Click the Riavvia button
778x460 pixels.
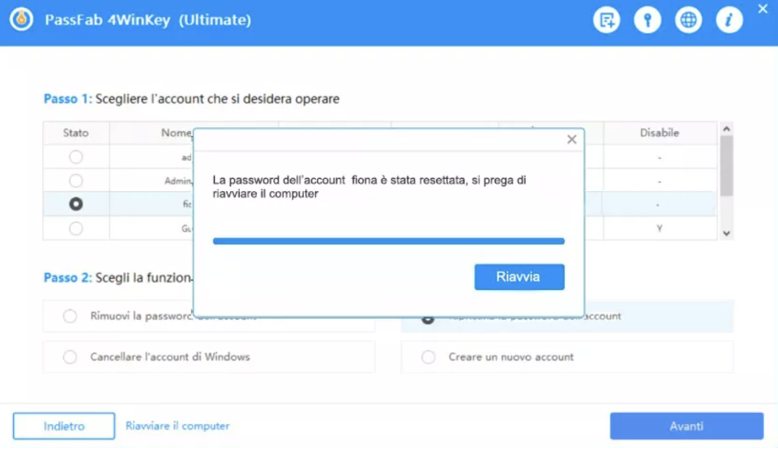pos(519,277)
